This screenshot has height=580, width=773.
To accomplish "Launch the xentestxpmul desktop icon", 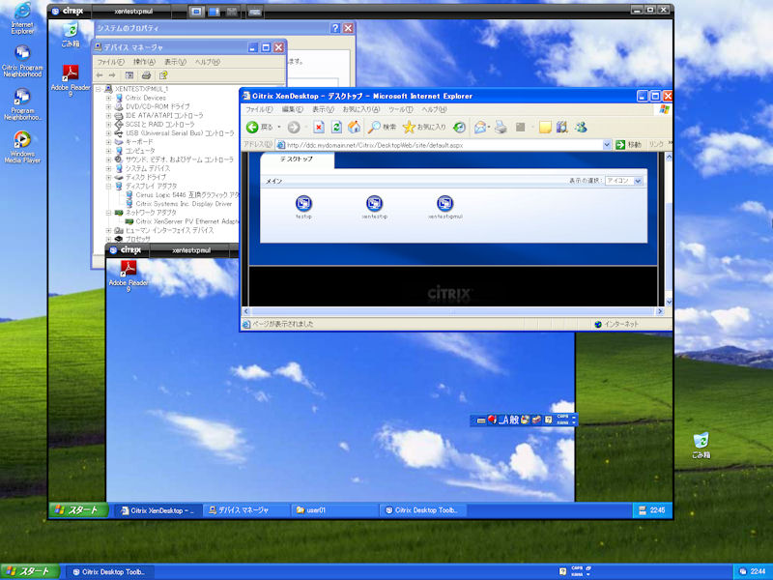I will coord(445,204).
